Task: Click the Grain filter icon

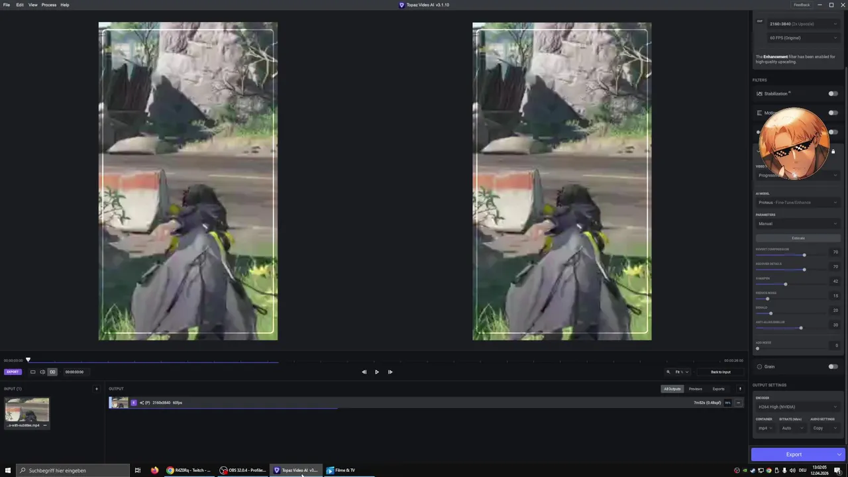Action: tap(759, 366)
